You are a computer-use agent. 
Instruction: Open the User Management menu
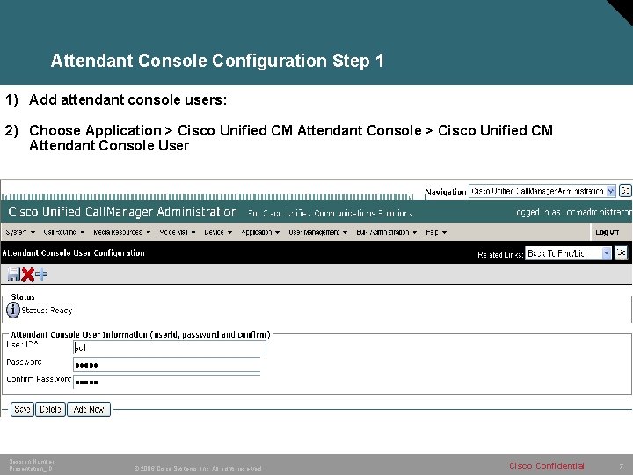coord(317,232)
